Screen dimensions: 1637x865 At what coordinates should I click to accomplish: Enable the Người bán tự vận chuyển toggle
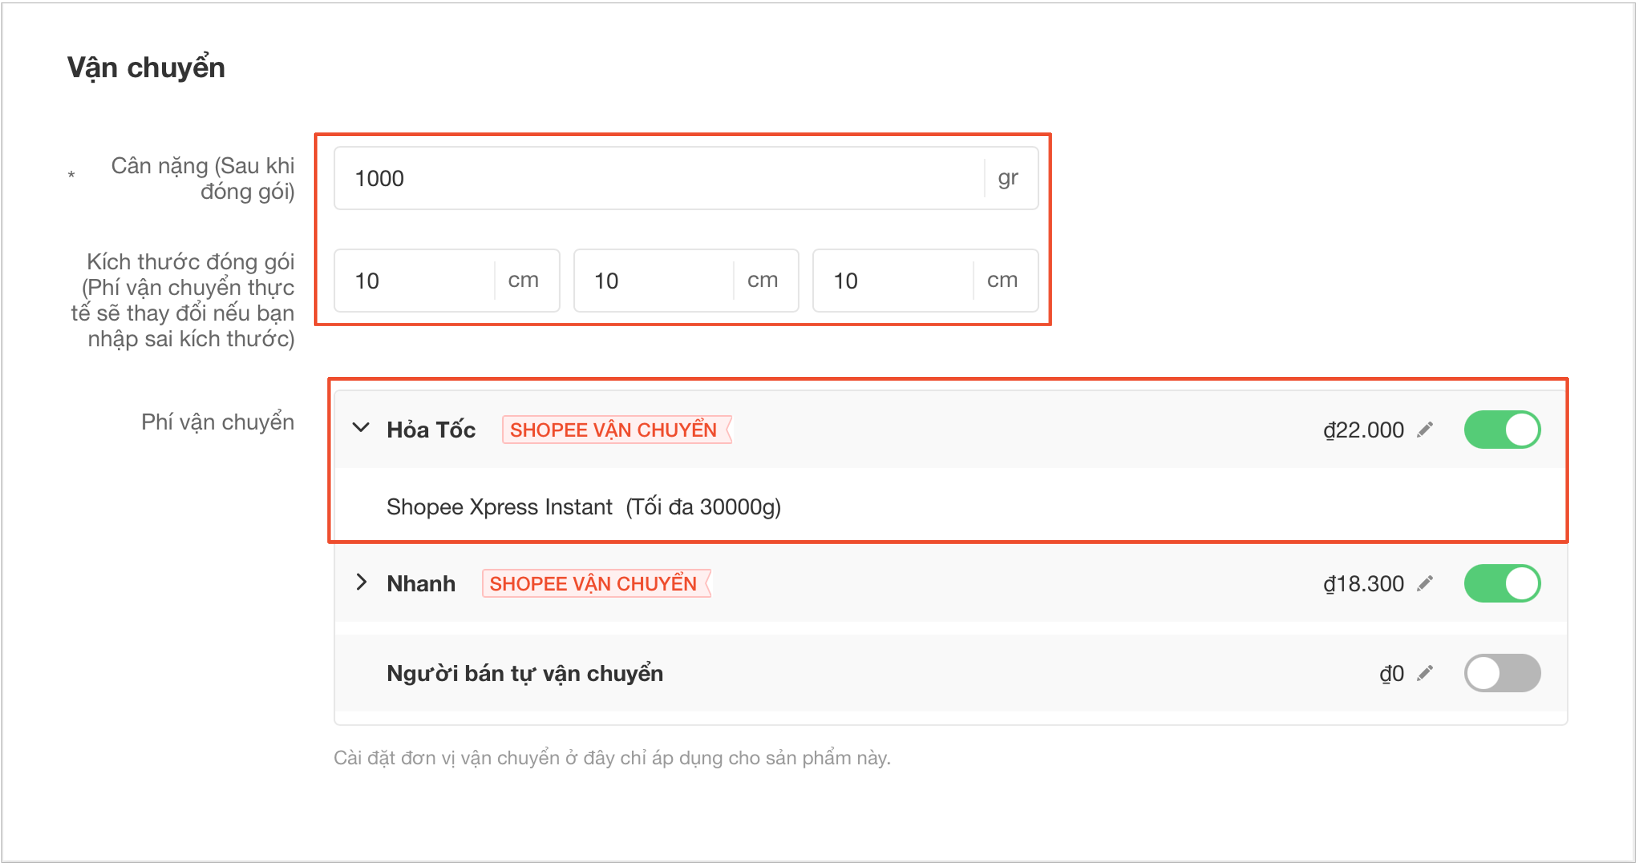(1502, 673)
